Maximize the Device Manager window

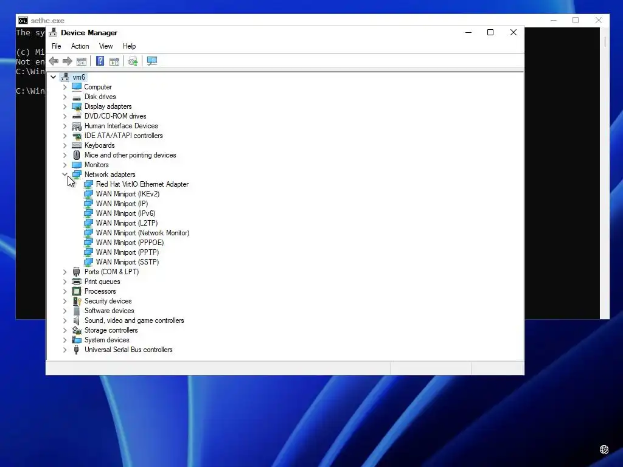(490, 33)
